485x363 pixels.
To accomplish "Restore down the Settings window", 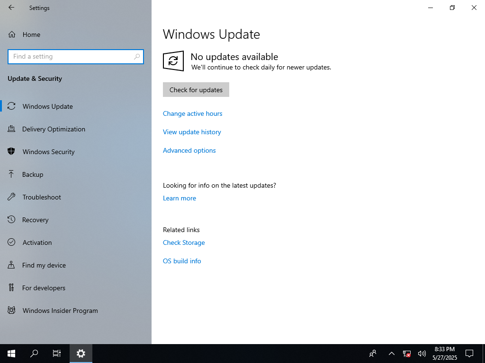I will tap(452, 8).
